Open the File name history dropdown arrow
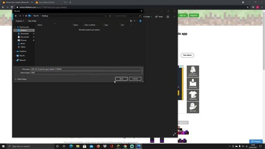The width and height of the screenshot is (265, 149). [141, 69]
